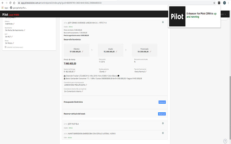The height and width of the screenshot is (144, 231).
Task: Click the Precio sugerido de venta line
Action: tap(76, 35)
